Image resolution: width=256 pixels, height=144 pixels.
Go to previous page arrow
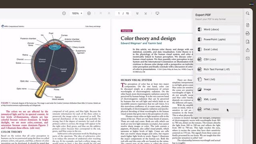point(109,13)
